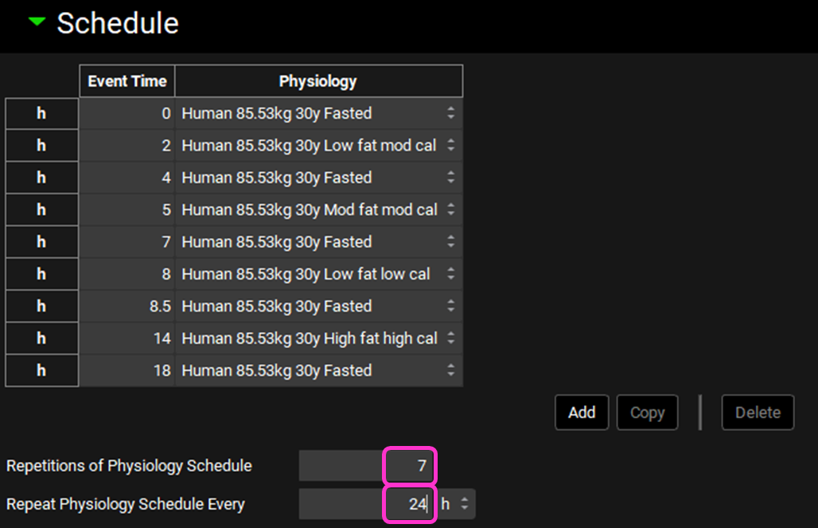Collapse the Schedule section green arrow

tap(37, 23)
